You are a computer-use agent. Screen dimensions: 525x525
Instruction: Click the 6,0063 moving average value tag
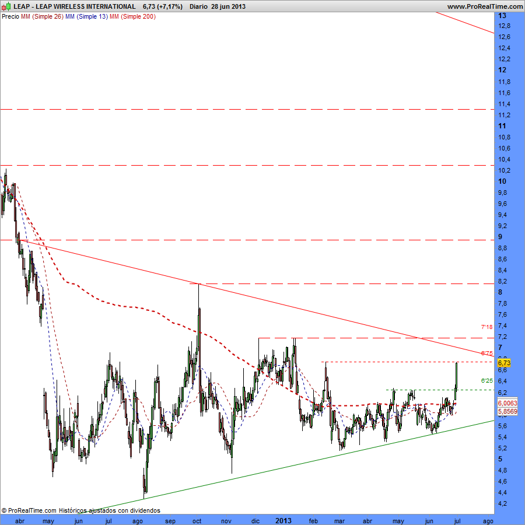(x=508, y=403)
